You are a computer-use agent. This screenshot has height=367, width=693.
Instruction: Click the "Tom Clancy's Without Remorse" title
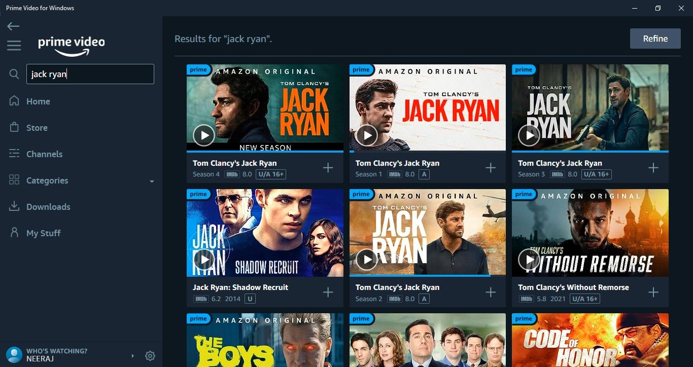pos(573,287)
